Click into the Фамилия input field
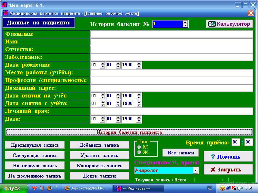The height and width of the screenshot is (193, 258). 172,34
